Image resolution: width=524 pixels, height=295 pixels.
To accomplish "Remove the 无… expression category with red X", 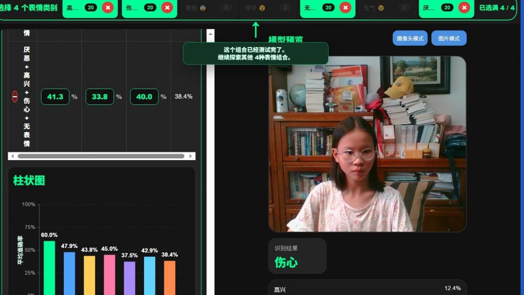I will pyautogui.click(x=345, y=7).
